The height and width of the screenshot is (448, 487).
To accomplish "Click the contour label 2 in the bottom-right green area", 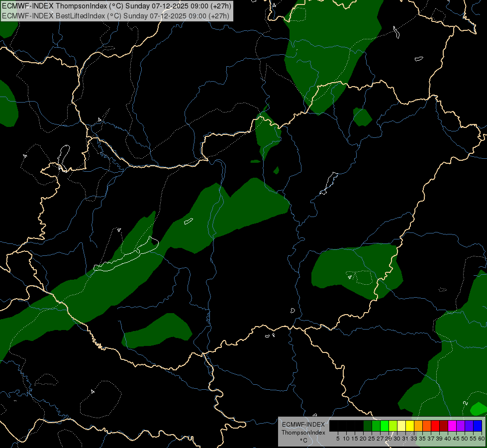I will 465,403.
